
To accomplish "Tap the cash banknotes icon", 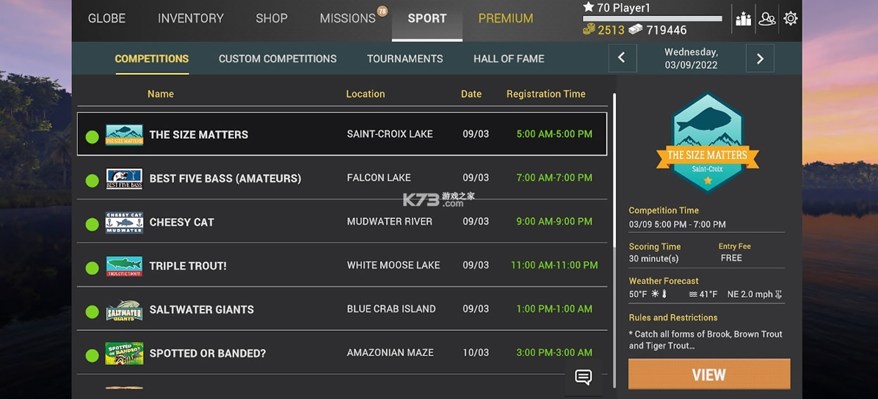I will (635, 29).
